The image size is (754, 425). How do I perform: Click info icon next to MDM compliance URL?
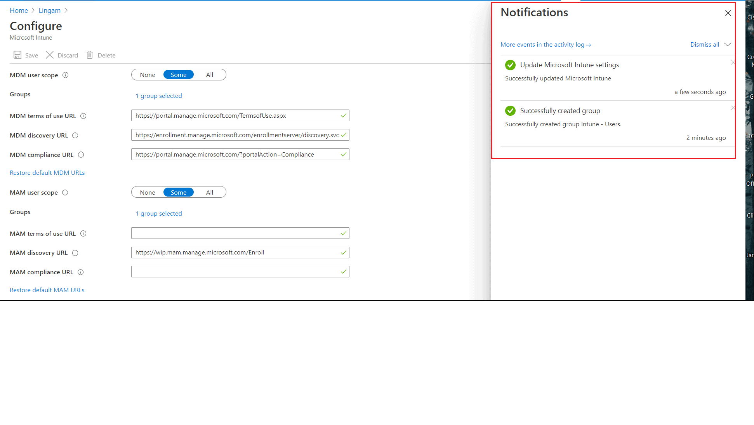(81, 155)
